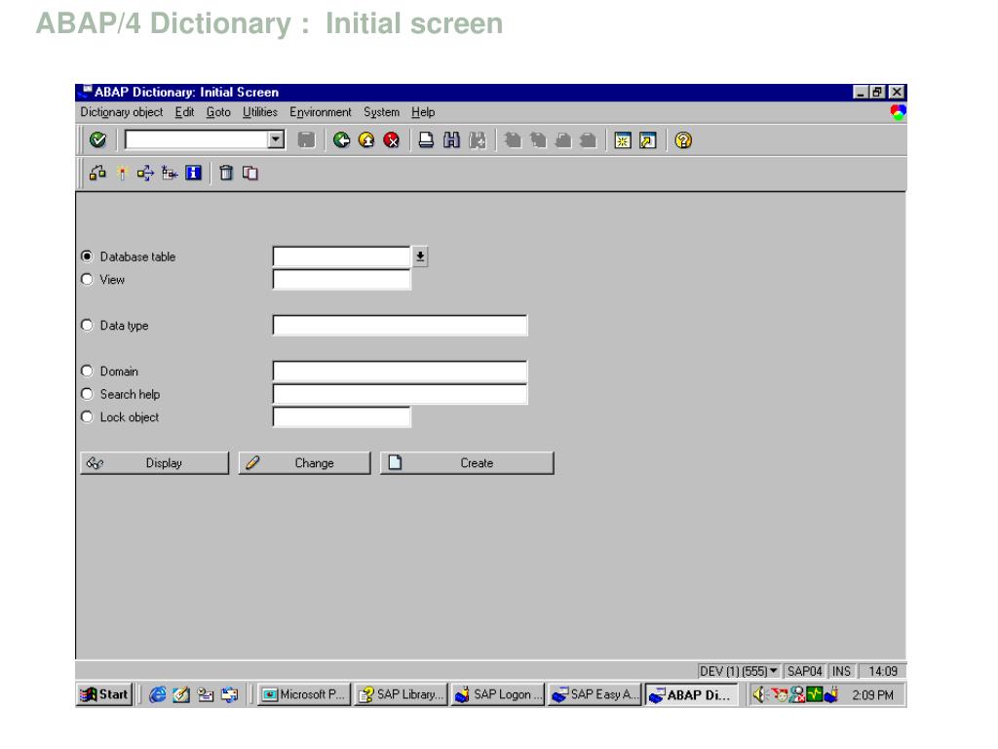The width and height of the screenshot is (998, 749).
Task: Click the Print icon in the toolbar
Action: tap(426, 139)
